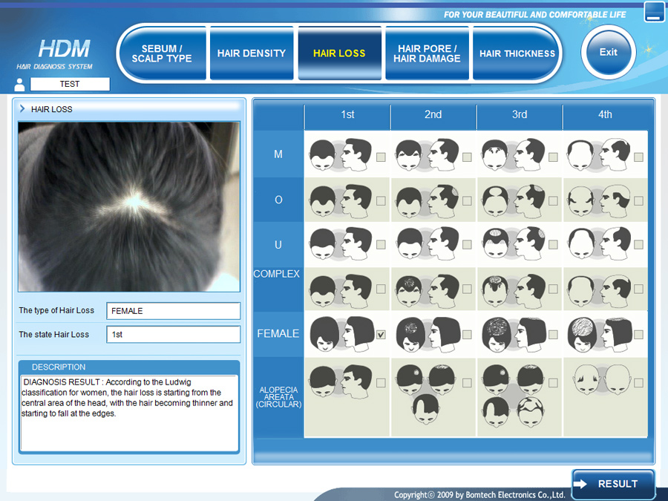The height and width of the screenshot is (501, 668).
Task: Collapse the HAIR LOSS panel arrow
Action: [x=23, y=109]
